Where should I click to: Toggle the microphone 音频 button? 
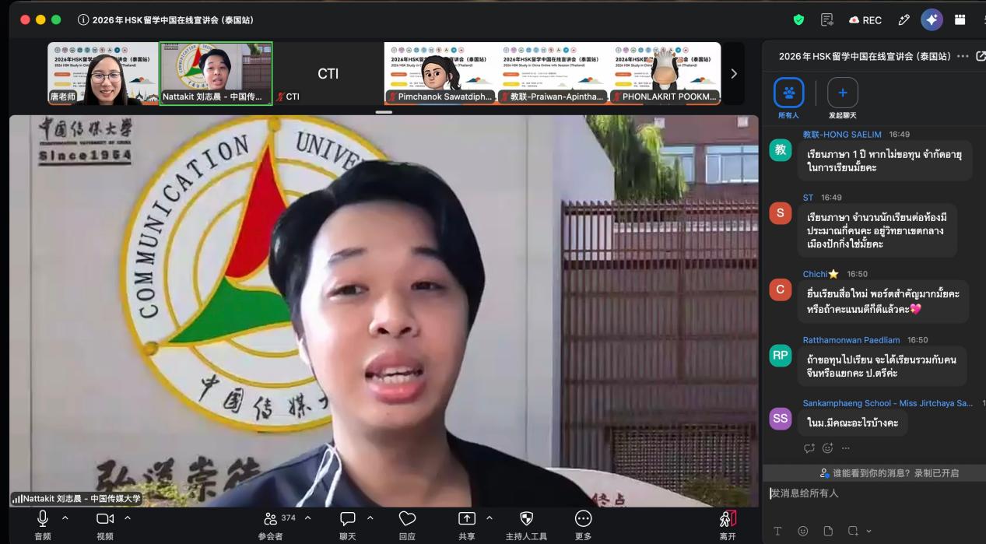[x=43, y=525]
